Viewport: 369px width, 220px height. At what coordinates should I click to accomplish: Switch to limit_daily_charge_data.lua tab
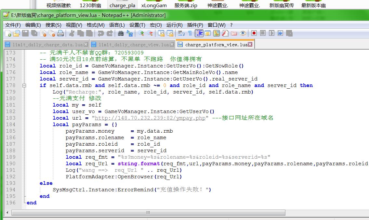[47, 44]
